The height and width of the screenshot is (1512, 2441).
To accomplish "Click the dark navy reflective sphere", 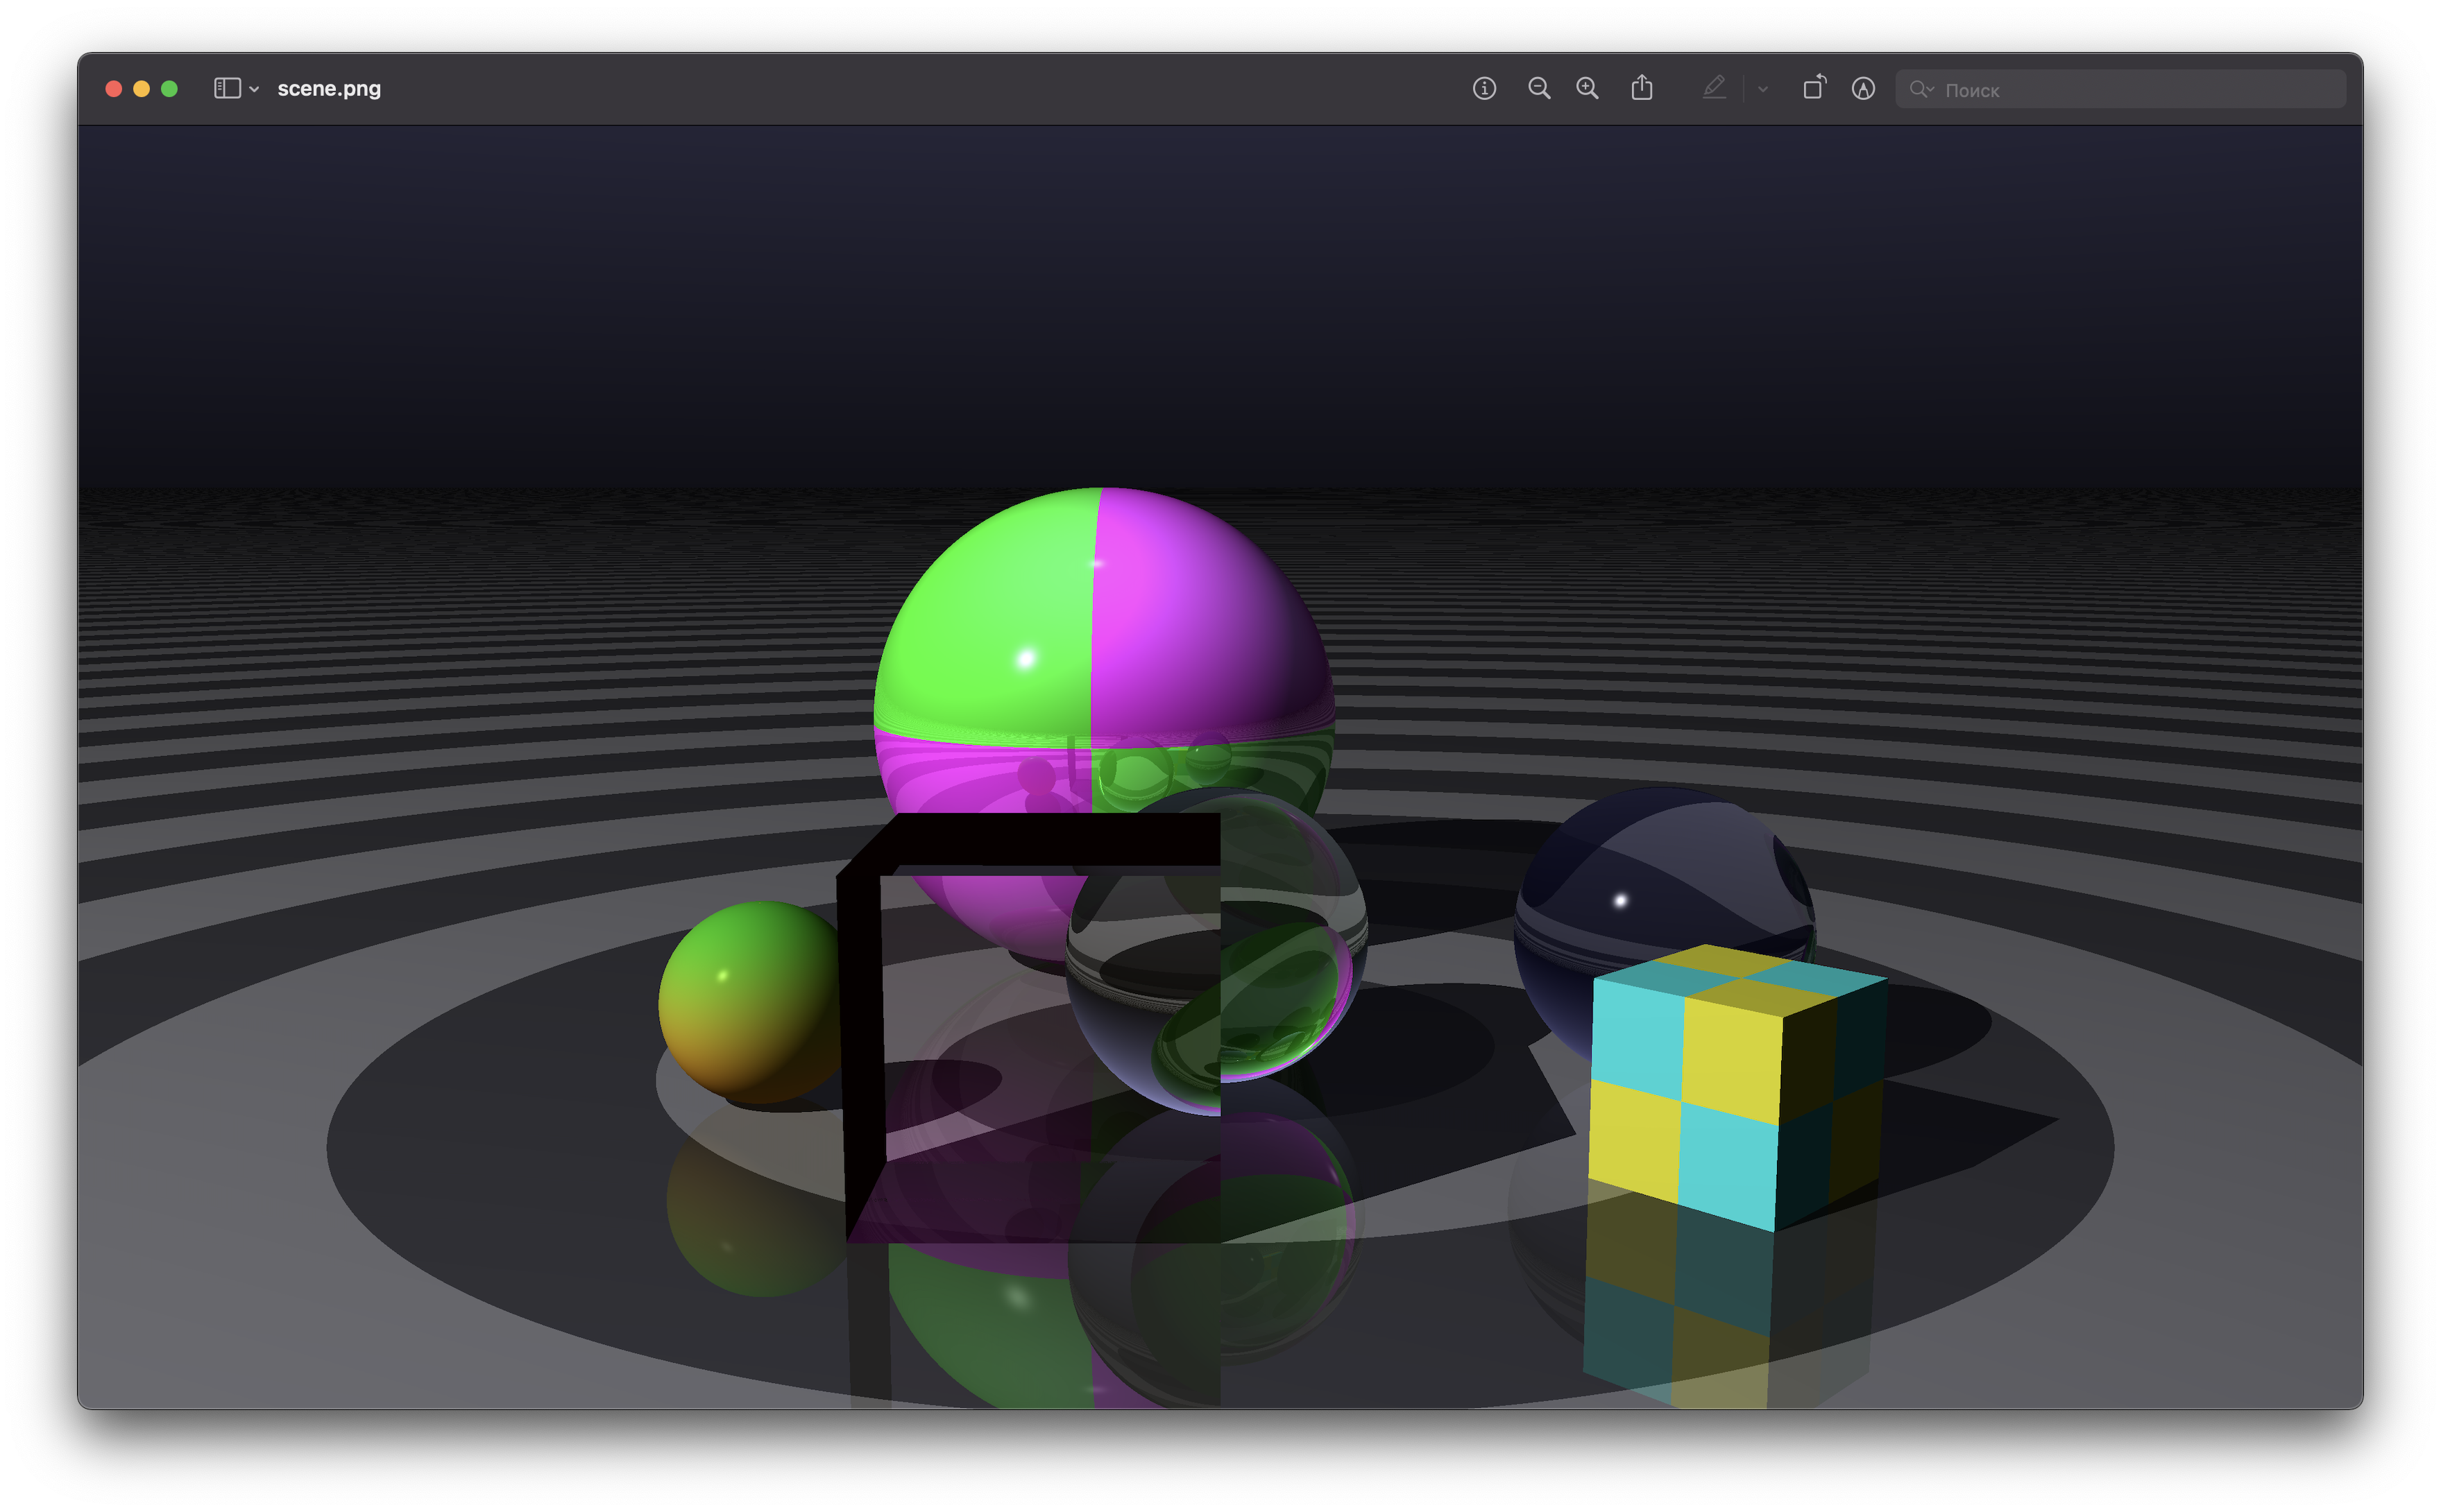I will [x=1660, y=880].
